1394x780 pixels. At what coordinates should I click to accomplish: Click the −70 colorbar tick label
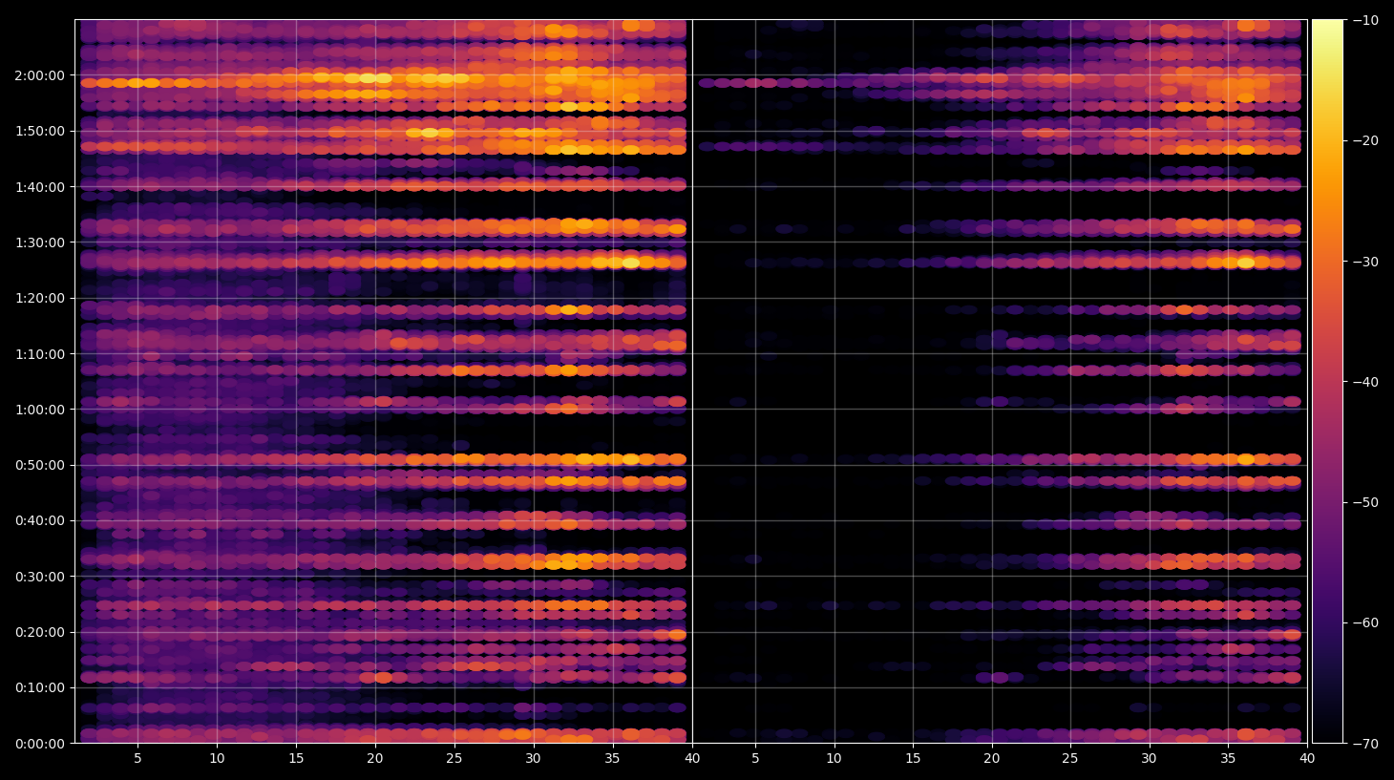[1365, 744]
